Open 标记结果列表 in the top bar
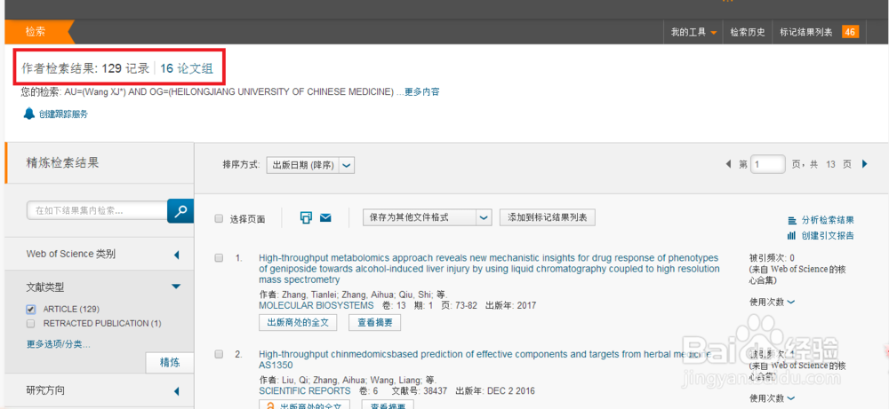 pyautogui.click(x=806, y=32)
